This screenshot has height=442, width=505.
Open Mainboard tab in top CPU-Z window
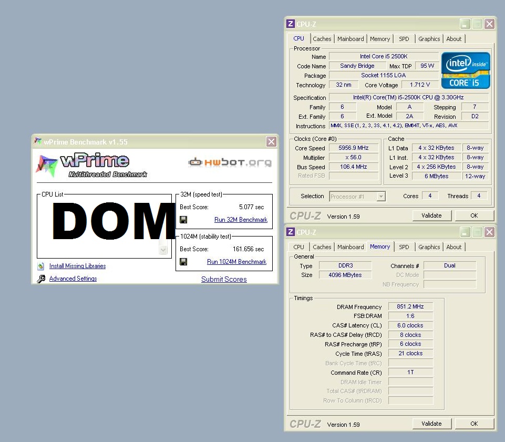351,39
